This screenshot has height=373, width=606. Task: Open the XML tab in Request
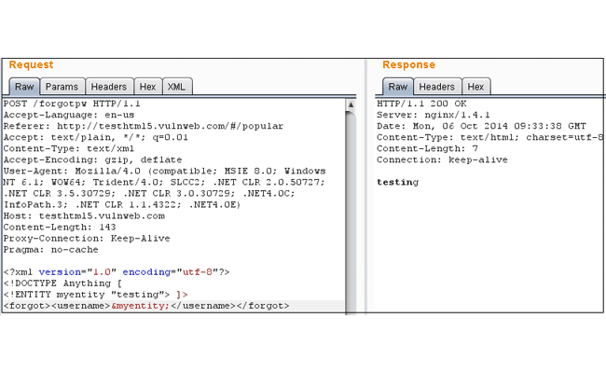[176, 87]
